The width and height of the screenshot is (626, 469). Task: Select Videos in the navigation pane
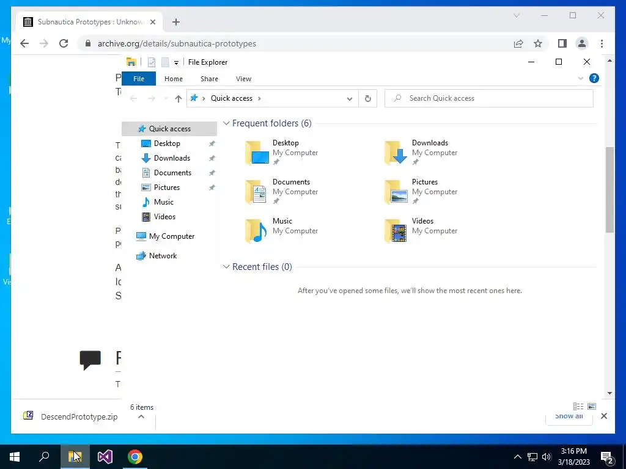(164, 217)
